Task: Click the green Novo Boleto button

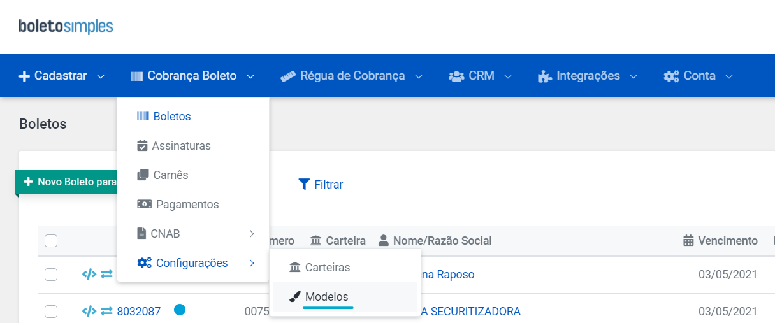Action: tap(66, 182)
